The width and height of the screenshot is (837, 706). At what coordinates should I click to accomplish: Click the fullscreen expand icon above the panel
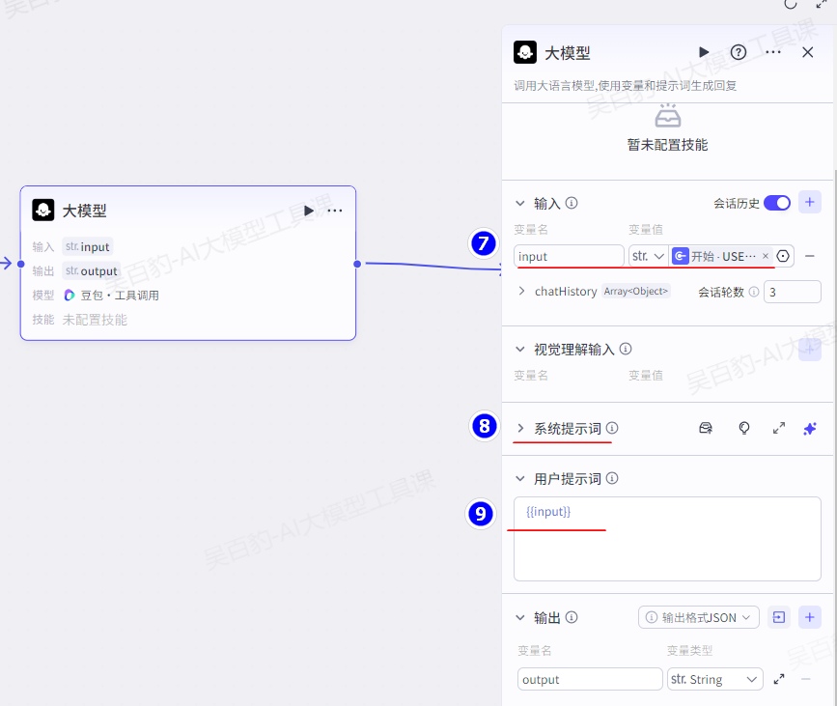pos(821,4)
